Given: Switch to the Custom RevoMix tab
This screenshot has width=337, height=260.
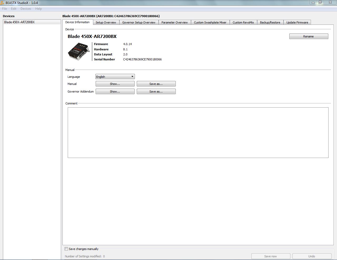Looking at the screenshot, I should pos(243,22).
